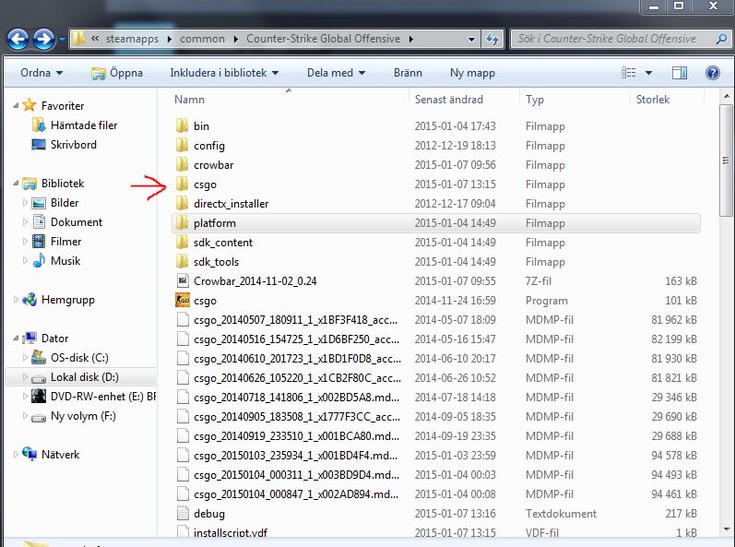Click the scrollbar down arrow
The image size is (735, 547).
click(x=726, y=529)
